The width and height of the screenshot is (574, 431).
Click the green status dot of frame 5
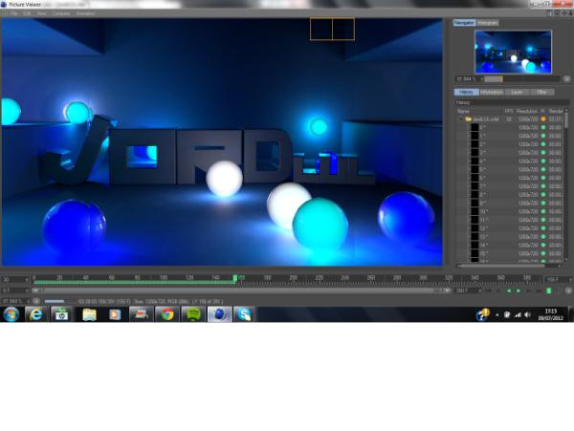[x=543, y=169]
